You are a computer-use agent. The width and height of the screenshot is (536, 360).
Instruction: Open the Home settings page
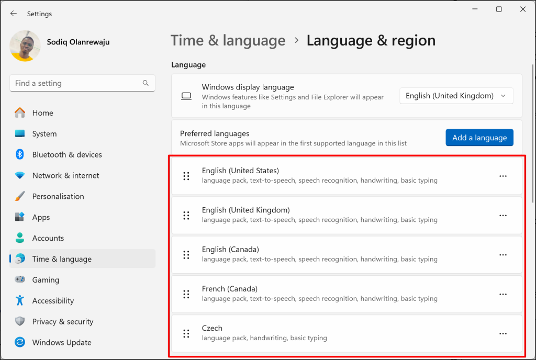(82, 113)
